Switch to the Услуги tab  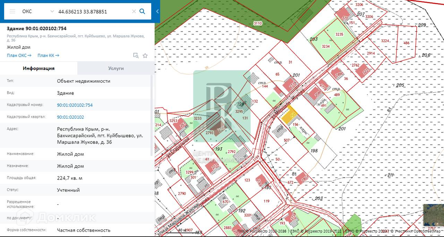[116, 68]
